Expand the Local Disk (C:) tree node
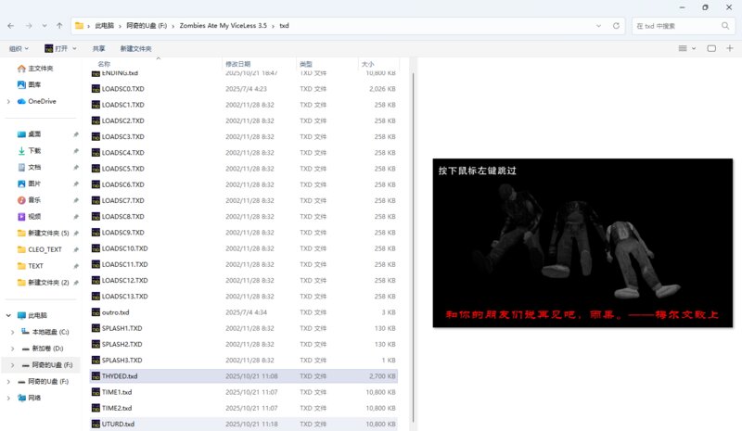 (11, 332)
